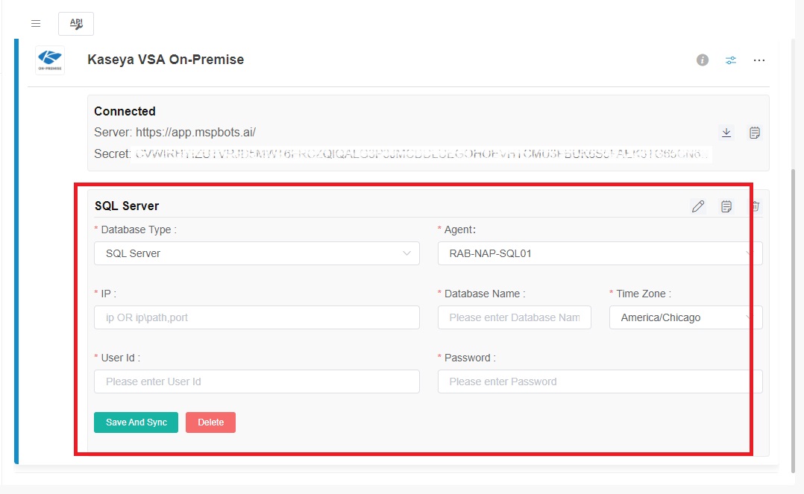Click the server URL https://app.mspbots.ai/
The height and width of the screenshot is (494, 804).
point(196,132)
